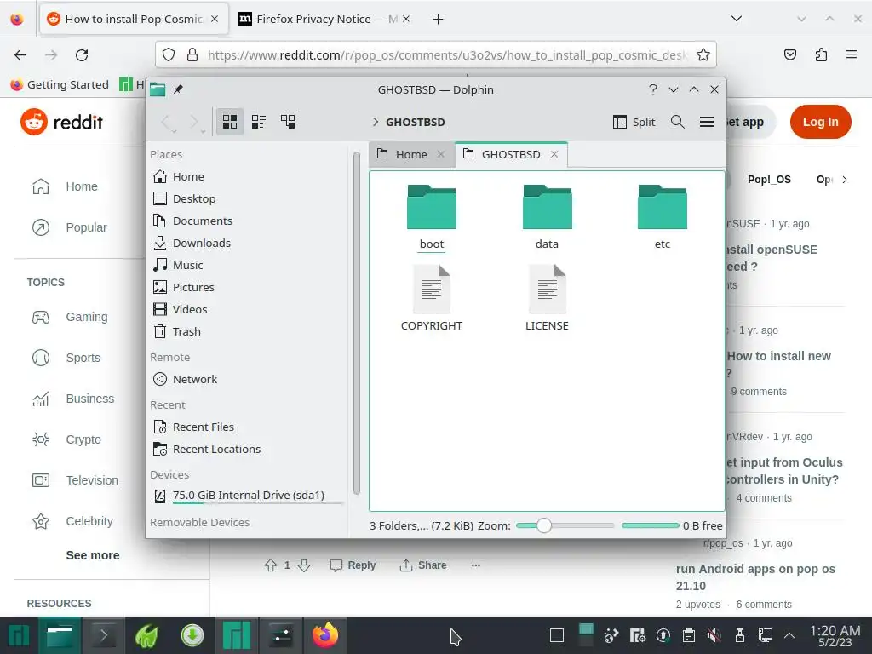Open the list all tabs dropdown

[737, 19]
